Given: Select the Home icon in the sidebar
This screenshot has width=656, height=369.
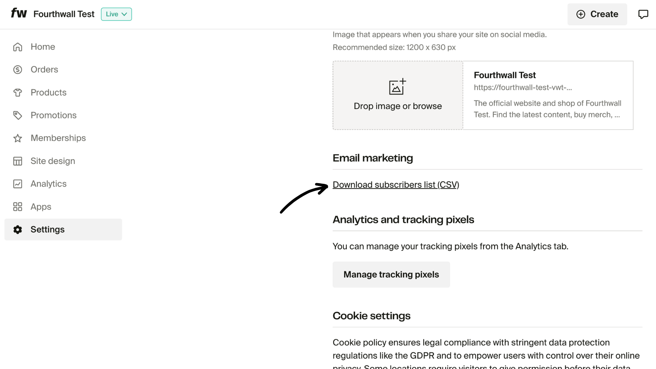Looking at the screenshot, I should pos(18,46).
